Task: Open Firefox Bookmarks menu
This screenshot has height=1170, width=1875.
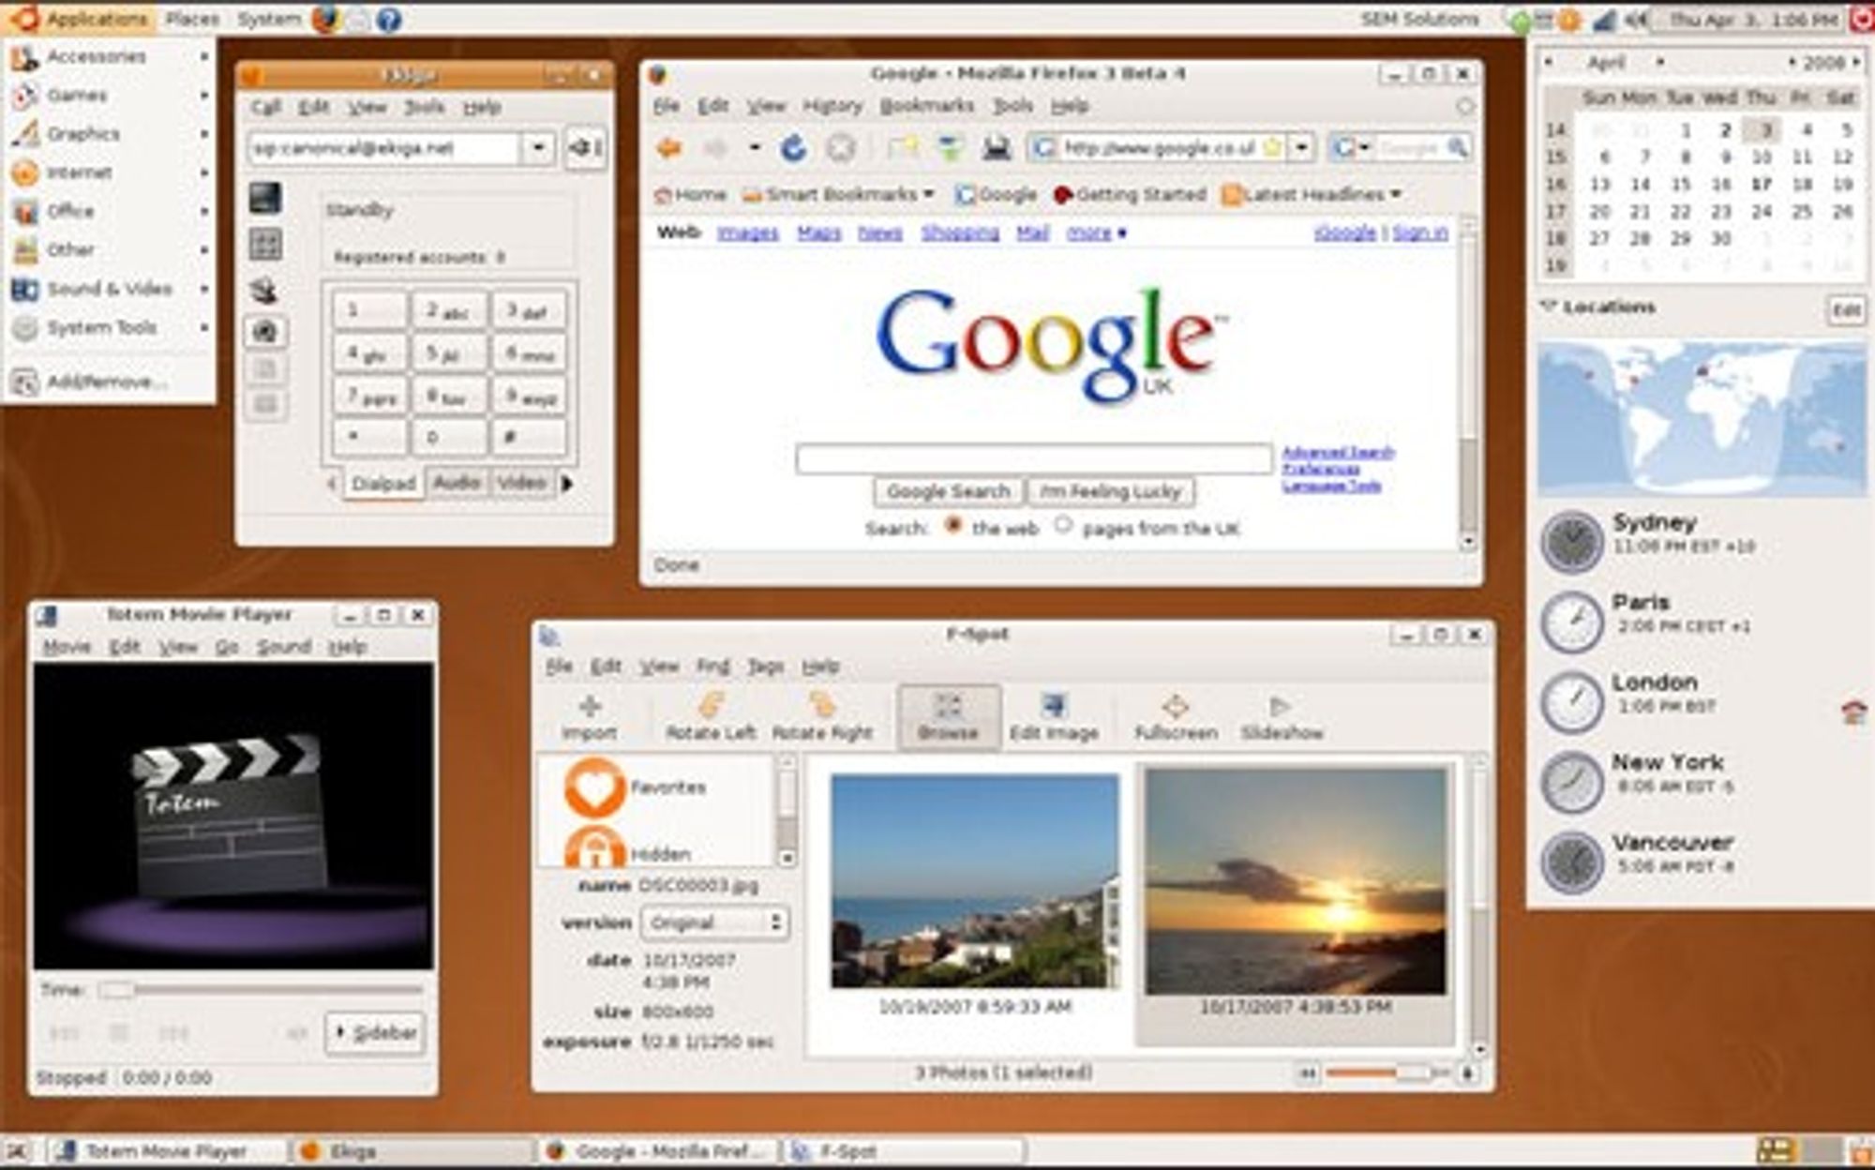Action: coord(926,106)
